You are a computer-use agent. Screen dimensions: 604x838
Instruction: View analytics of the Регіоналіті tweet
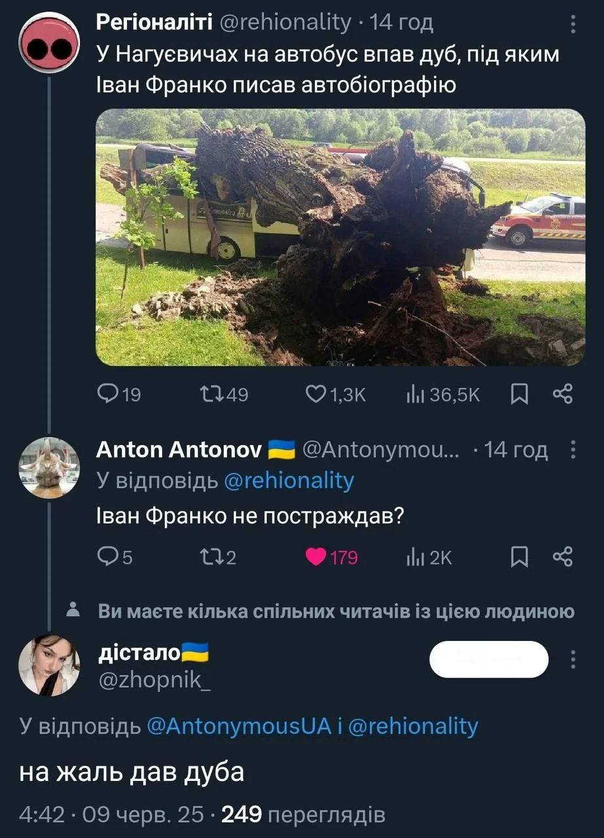(x=416, y=393)
